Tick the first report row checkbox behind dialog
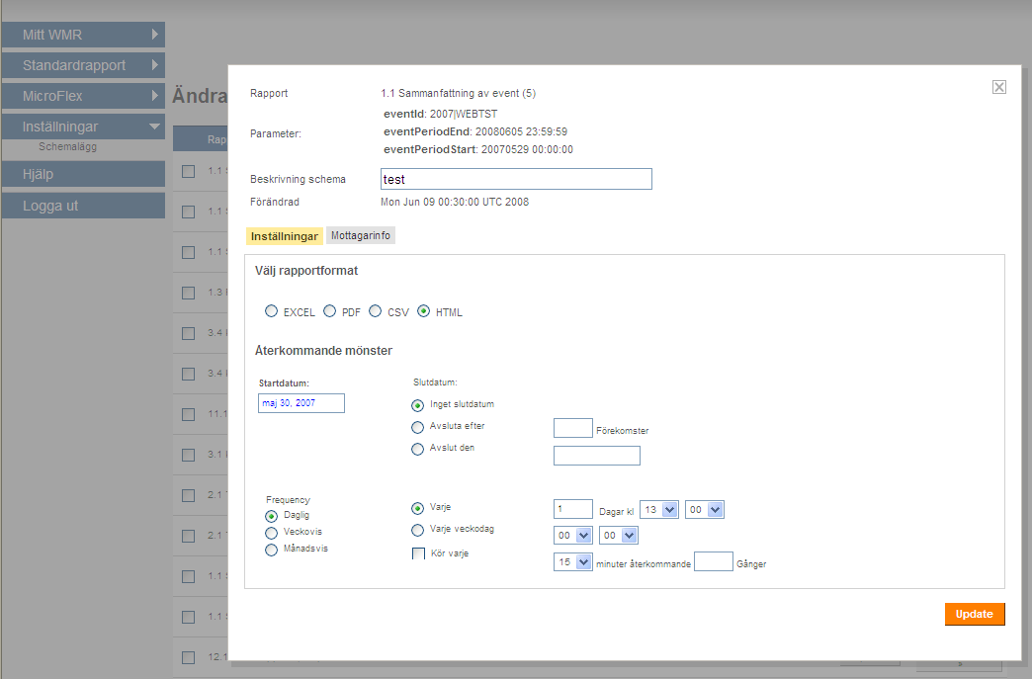The image size is (1032, 679). click(x=188, y=171)
